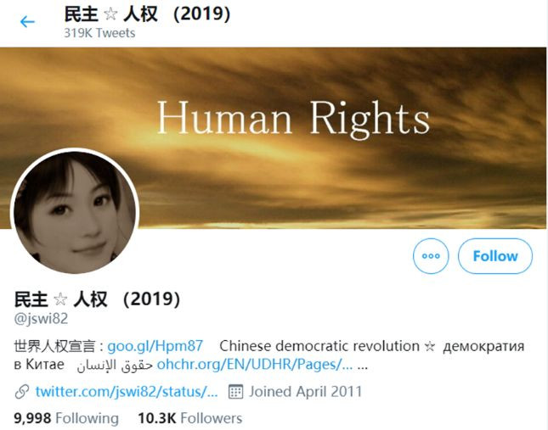
Task: Go back using the blue arrow
Action: click(x=27, y=21)
